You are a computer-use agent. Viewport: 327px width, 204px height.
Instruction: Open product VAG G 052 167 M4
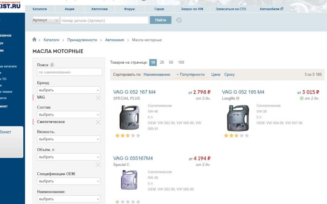point(134,92)
